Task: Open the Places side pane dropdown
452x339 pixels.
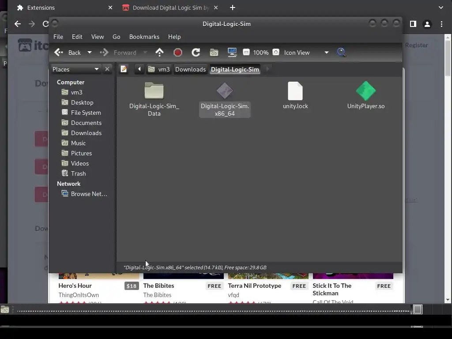Action: (x=76, y=69)
